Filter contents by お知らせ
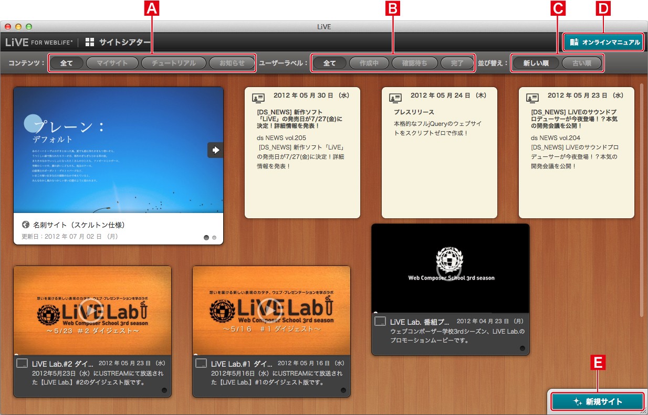The image size is (648, 415). click(232, 63)
